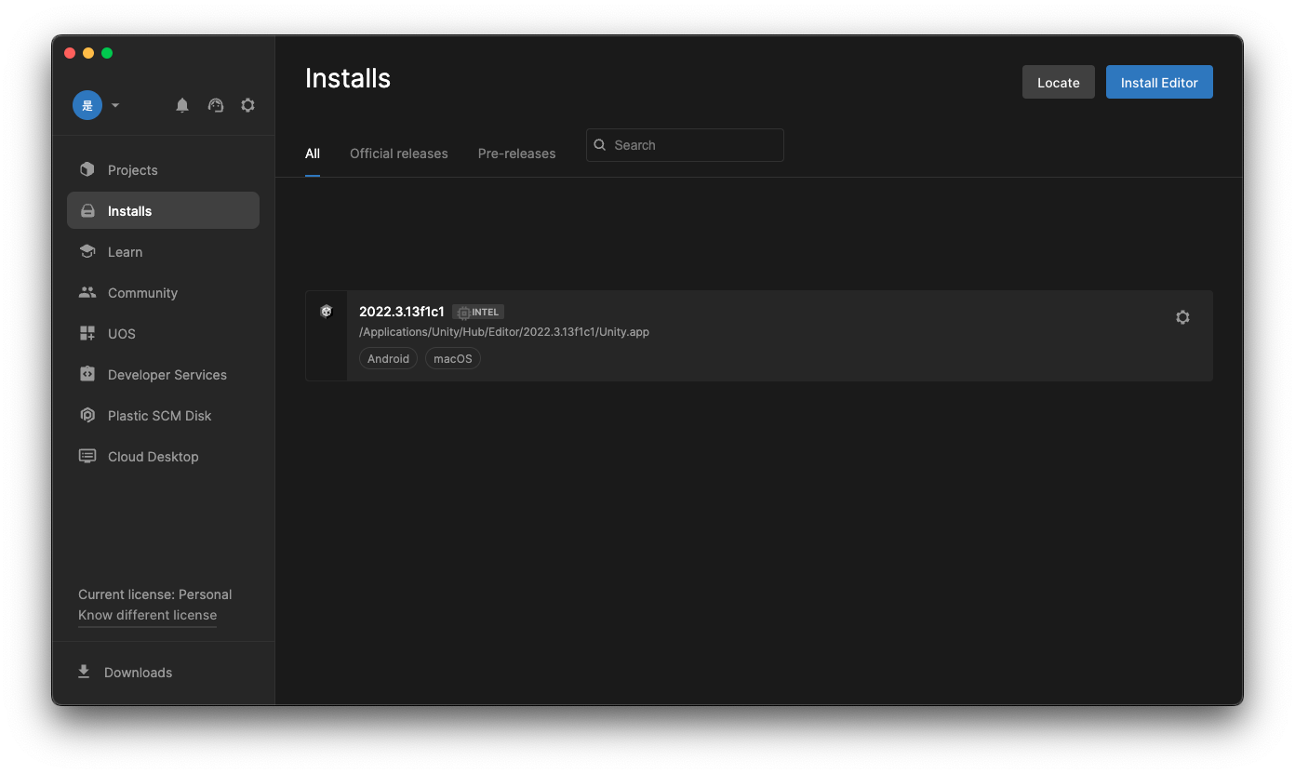
Task: Focus the installs Search field
Action: click(x=685, y=145)
